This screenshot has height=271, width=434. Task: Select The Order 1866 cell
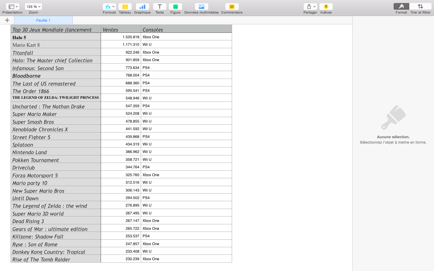click(x=56, y=90)
